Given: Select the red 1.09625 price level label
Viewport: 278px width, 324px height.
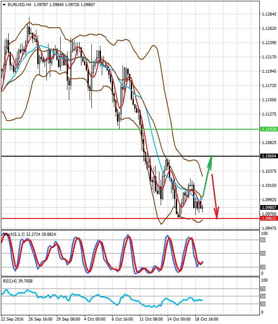Looking at the screenshot, I should (269, 218).
